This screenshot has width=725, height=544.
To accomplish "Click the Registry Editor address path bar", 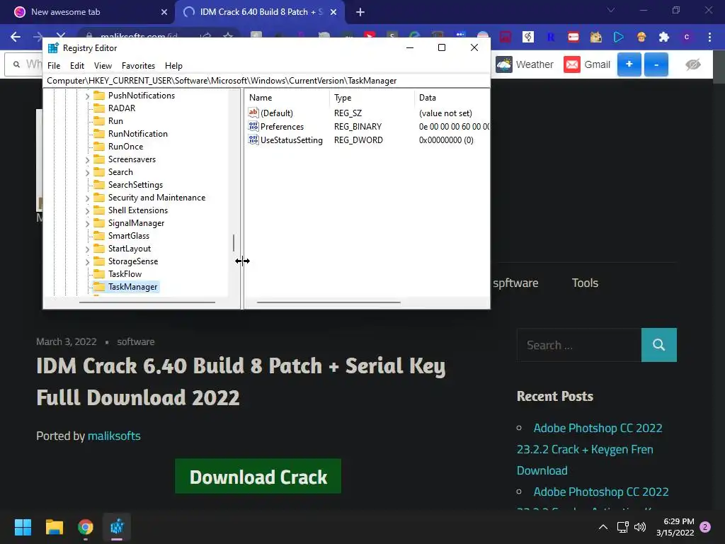I will click(x=266, y=81).
